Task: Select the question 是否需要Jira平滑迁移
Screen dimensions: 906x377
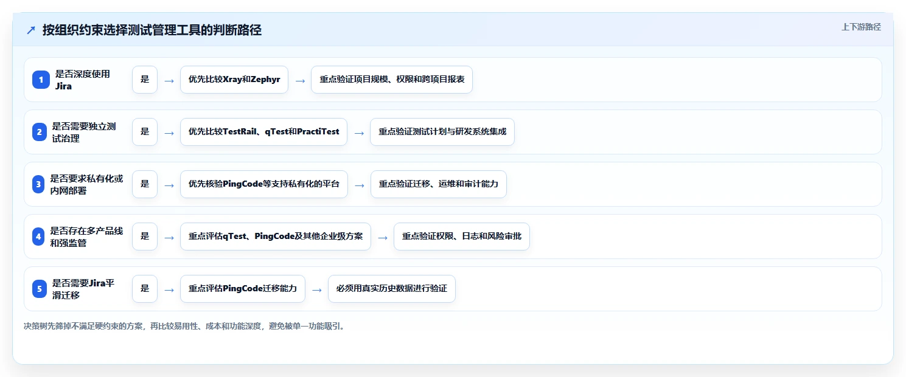Action: 83,289
